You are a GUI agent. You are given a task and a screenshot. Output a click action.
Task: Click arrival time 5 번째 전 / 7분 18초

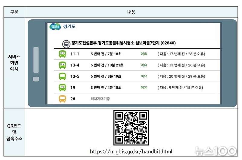click(x=106, y=54)
